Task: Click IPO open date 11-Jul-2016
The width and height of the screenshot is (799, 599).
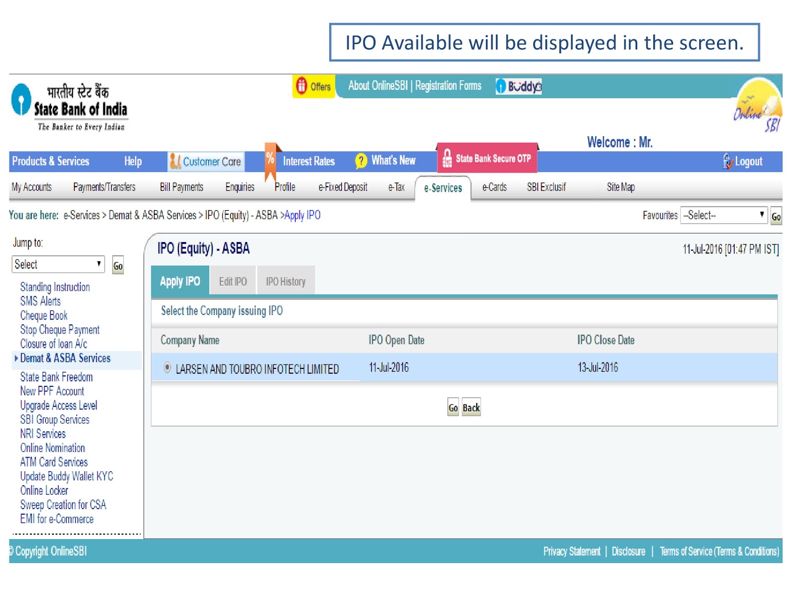Action: 389,368
